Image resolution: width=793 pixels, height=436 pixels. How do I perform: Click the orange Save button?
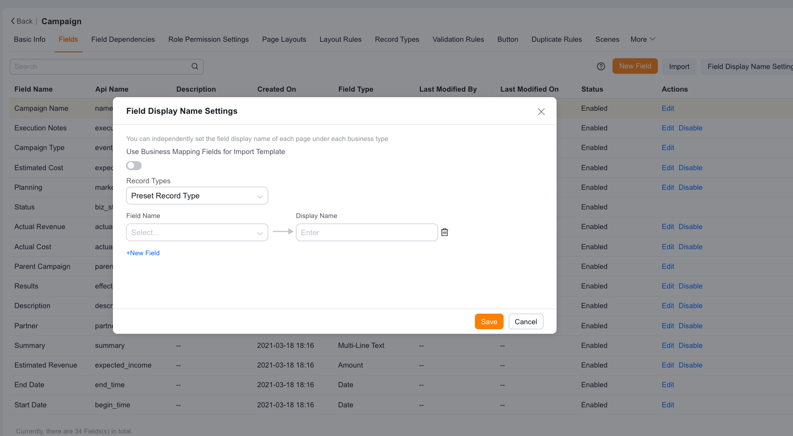(489, 322)
